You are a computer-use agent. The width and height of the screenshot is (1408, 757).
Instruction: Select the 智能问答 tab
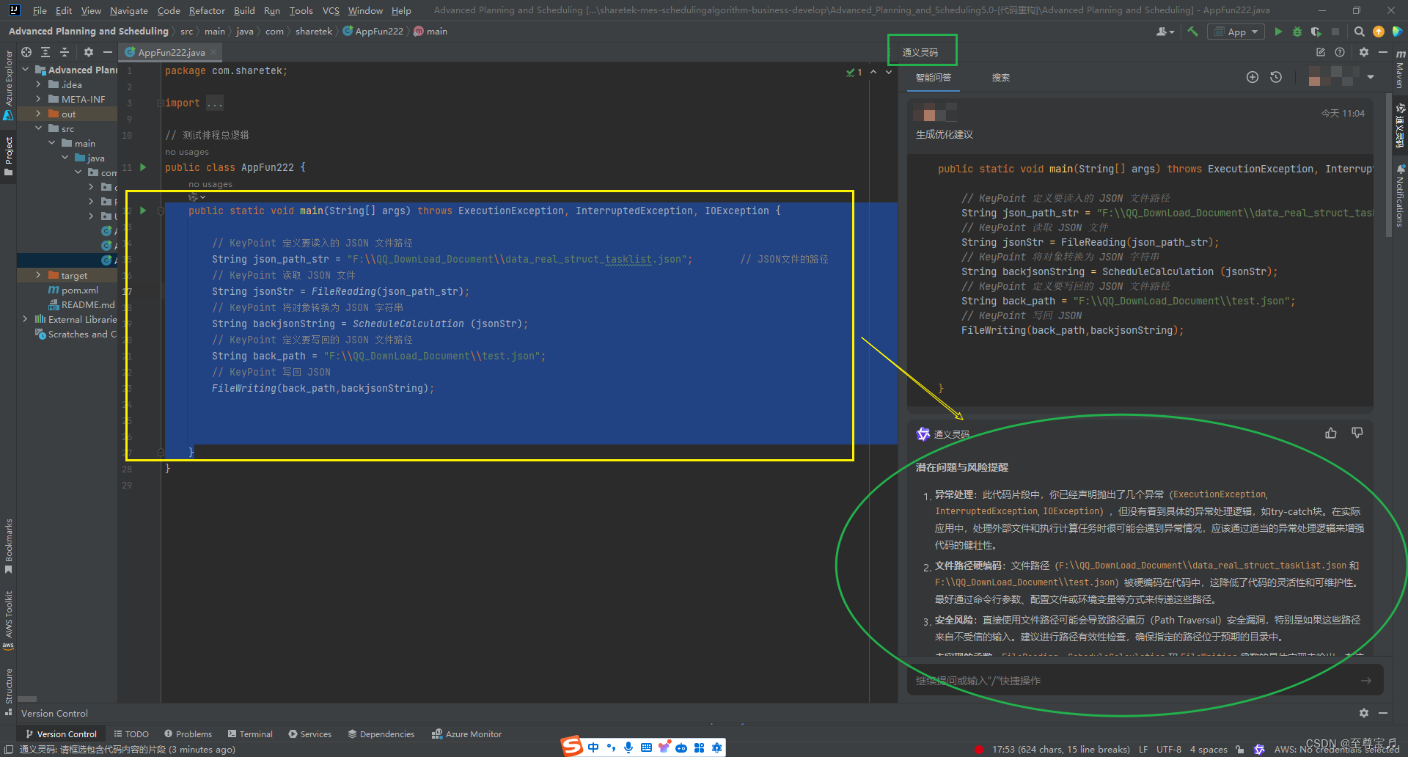click(934, 77)
